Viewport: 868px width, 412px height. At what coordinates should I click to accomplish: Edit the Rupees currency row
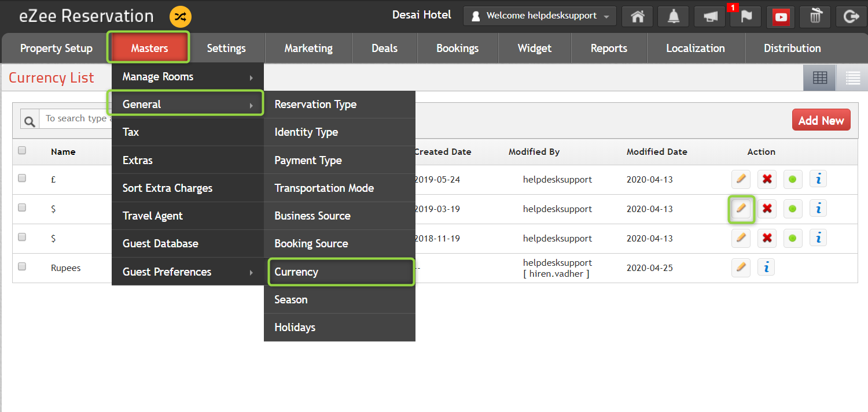[741, 267]
